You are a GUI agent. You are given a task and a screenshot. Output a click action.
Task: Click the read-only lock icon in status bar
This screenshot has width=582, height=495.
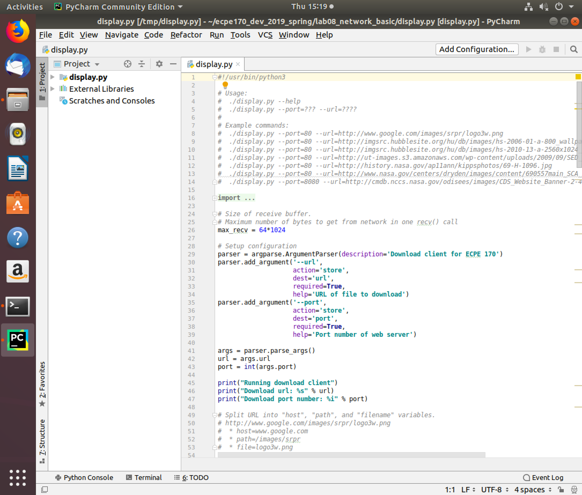tap(561, 490)
